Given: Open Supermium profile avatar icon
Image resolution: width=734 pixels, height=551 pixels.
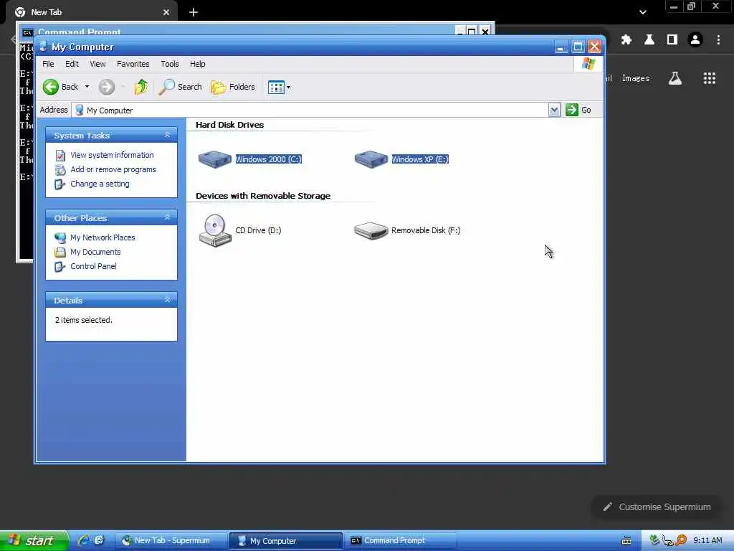Looking at the screenshot, I should [695, 40].
